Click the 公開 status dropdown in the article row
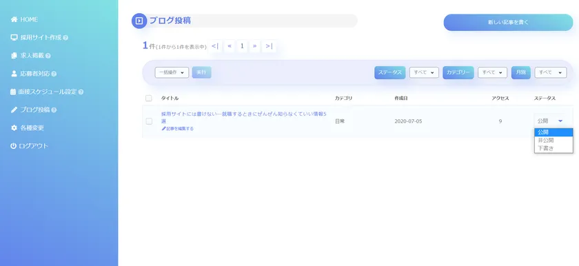The image size is (579, 266). [x=550, y=121]
